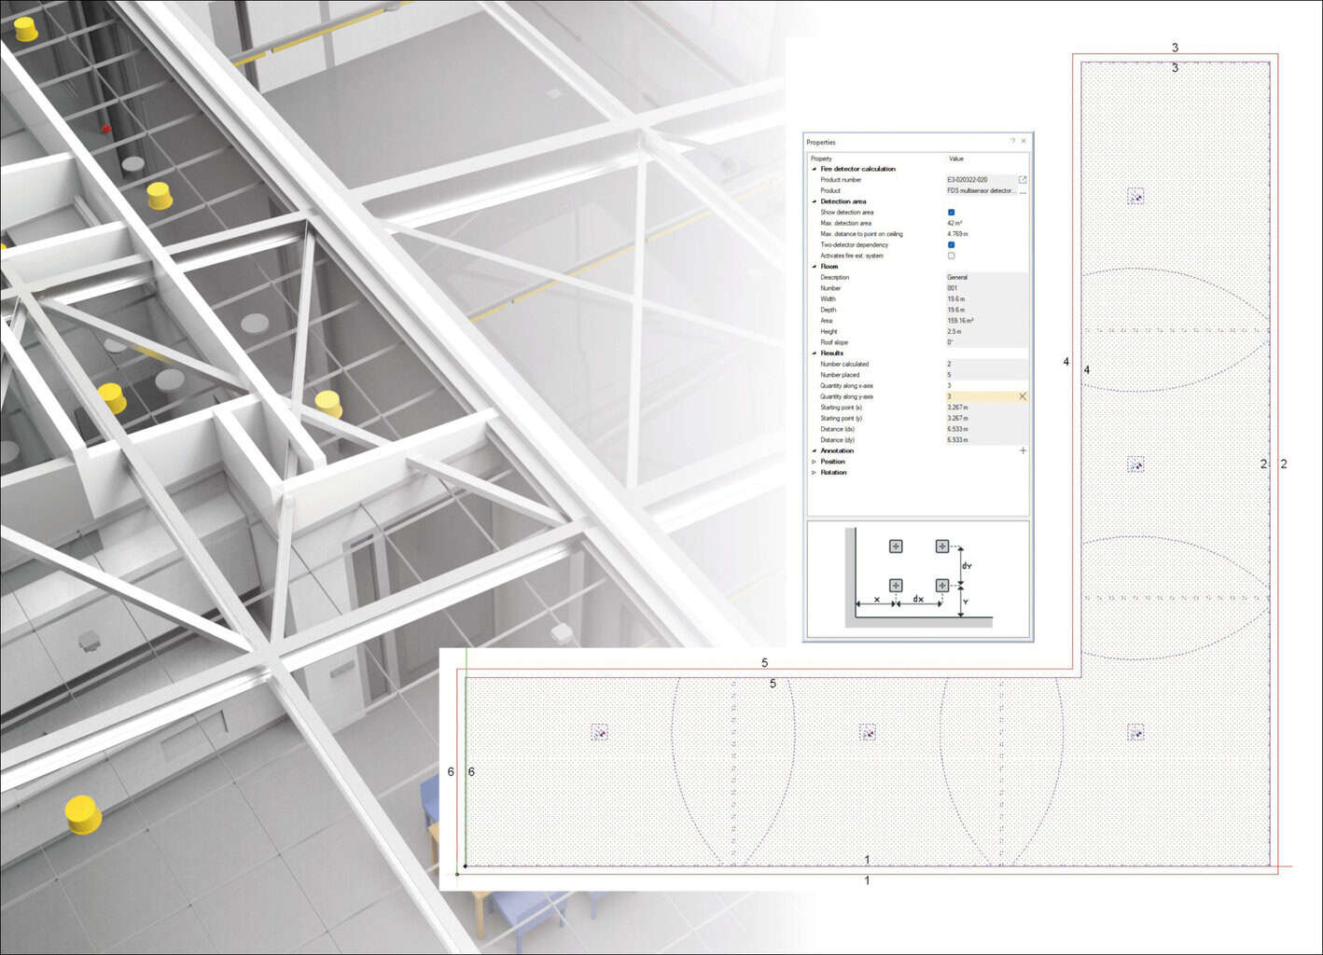1323x955 pixels.
Task: Close the Properties panel
Action: coord(1024,142)
